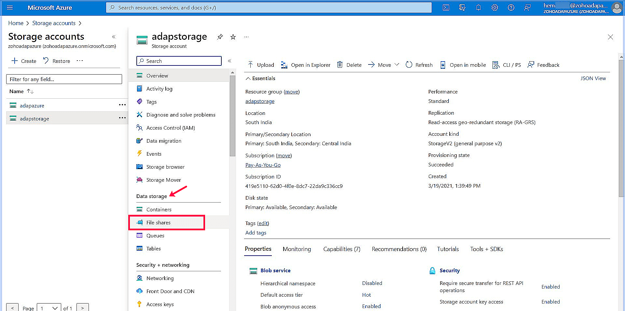The image size is (625, 311).
Task: Switch to the Tools + SDKs tab
Action: (x=486, y=249)
